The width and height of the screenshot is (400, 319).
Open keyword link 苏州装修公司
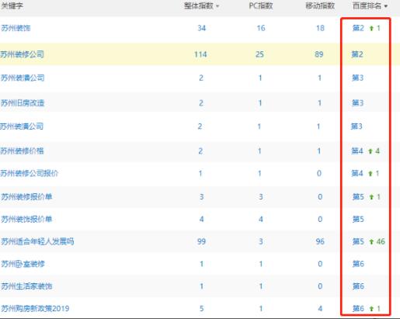(x=22, y=54)
